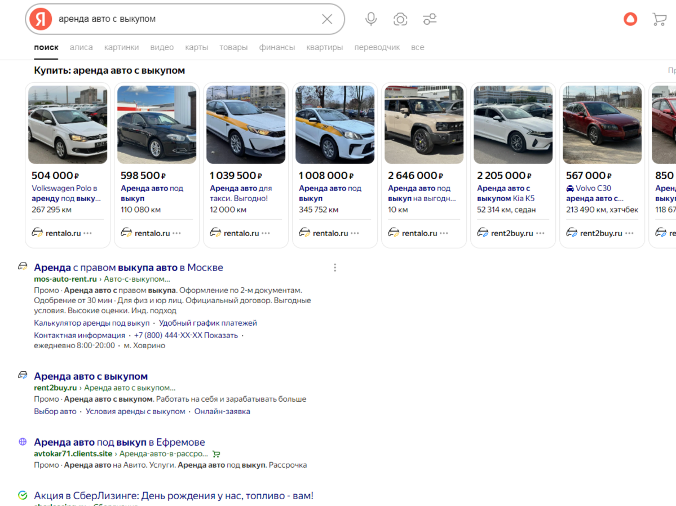Open the red Volvo C30 photo
676x506 pixels.
602,125
